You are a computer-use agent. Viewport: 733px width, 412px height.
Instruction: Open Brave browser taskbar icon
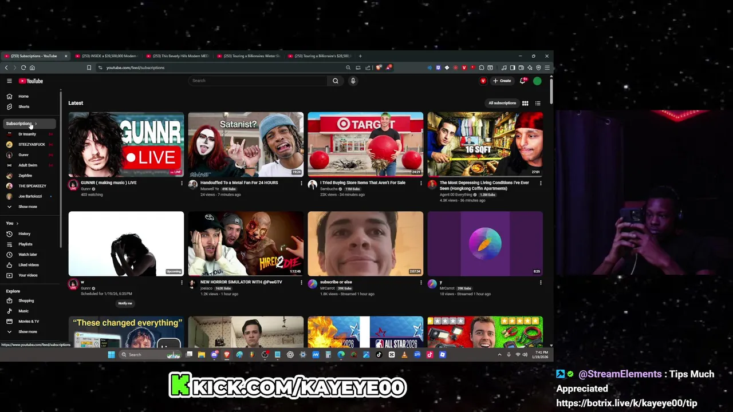(227, 355)
